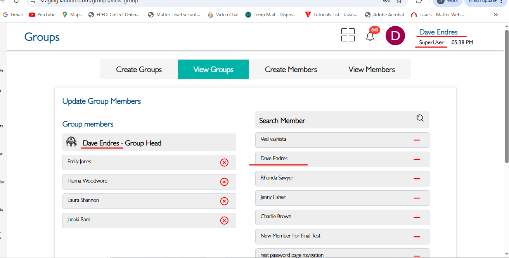509x258 pixels.
Task: Switch to the View Members tab
Action: [x=371, y=70]
